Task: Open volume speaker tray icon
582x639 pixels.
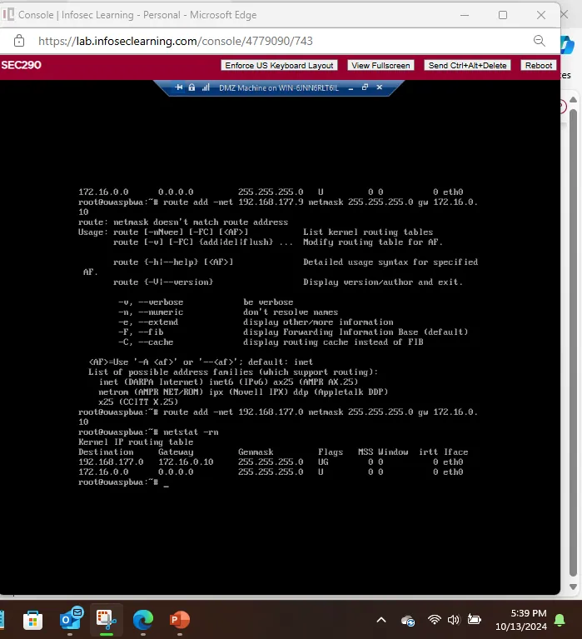Action: coord(453,620)
